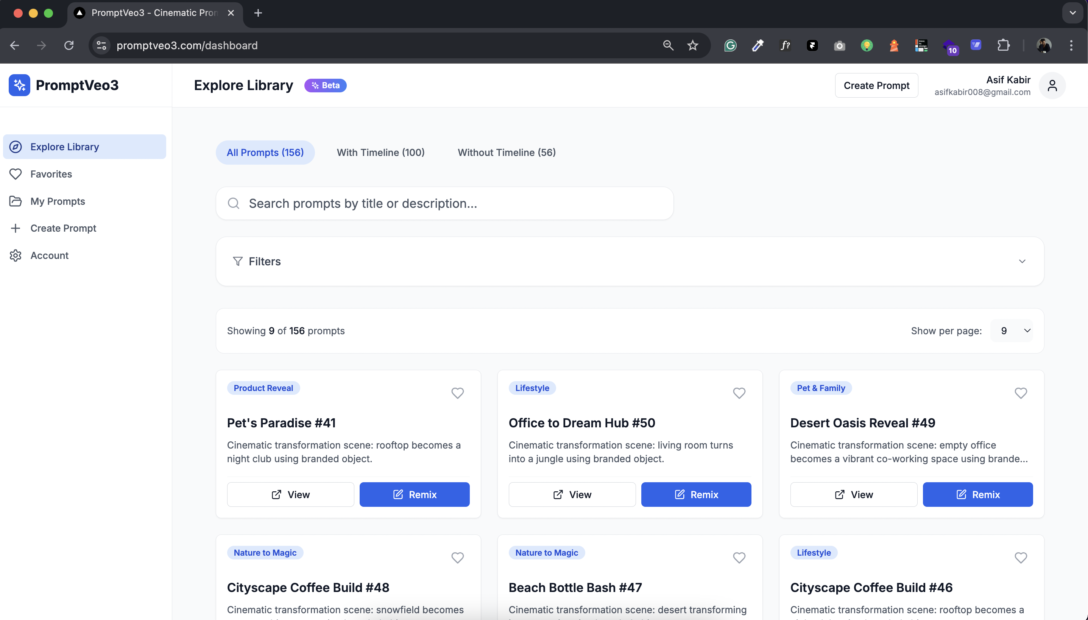Click the Beta badge
Viewport: 1088px width, 620px height.
325,86
